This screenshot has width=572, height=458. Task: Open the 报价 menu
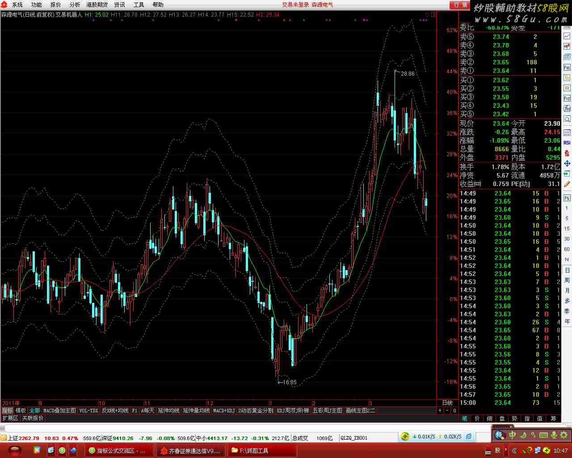pos(55,4)
